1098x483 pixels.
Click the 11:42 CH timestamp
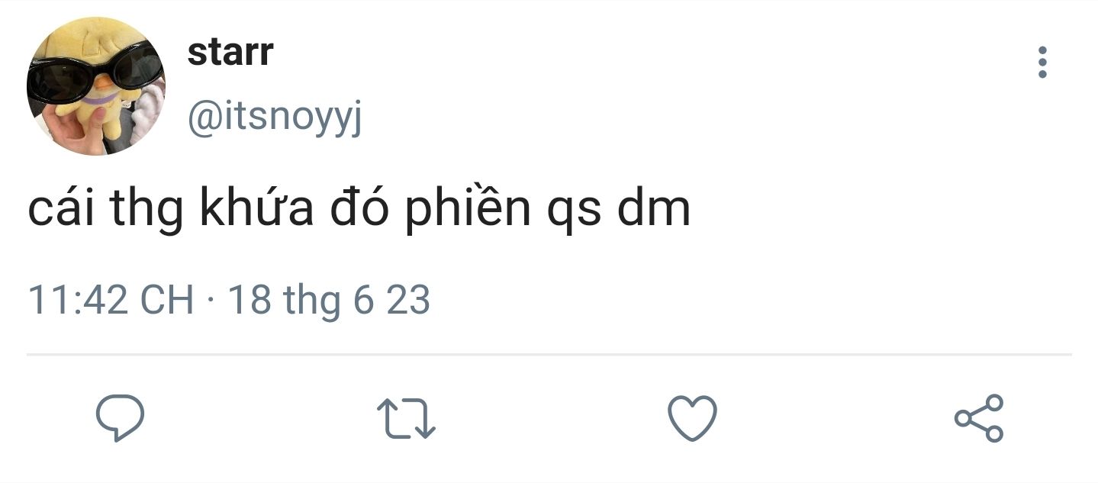(x=111, y=299)
